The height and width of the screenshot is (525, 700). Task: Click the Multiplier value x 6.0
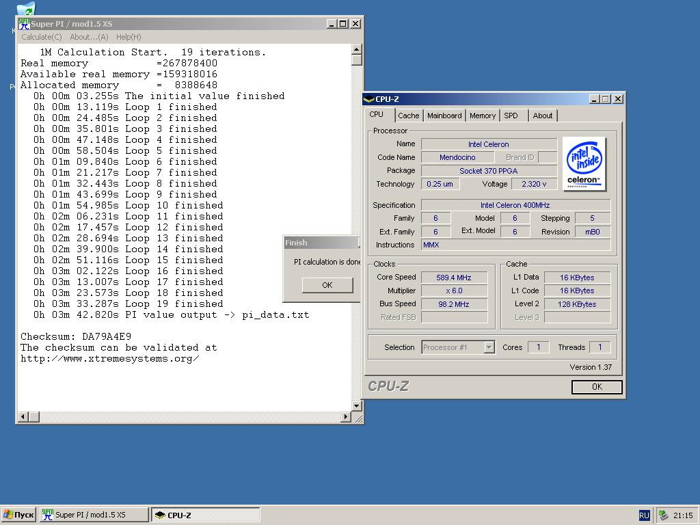pos(454,291)
